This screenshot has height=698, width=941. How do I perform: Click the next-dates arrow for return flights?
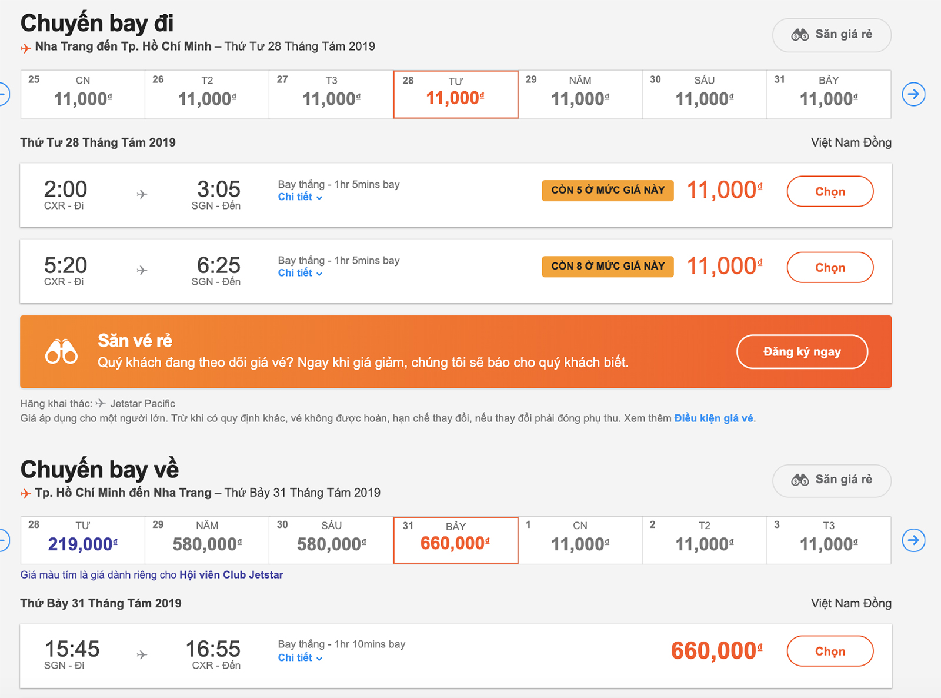pos(913,540)
